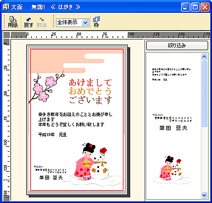The width and height of the screenshot is (212, 203).
Task: Close the 文面 window
Action: tap(205, 7)
